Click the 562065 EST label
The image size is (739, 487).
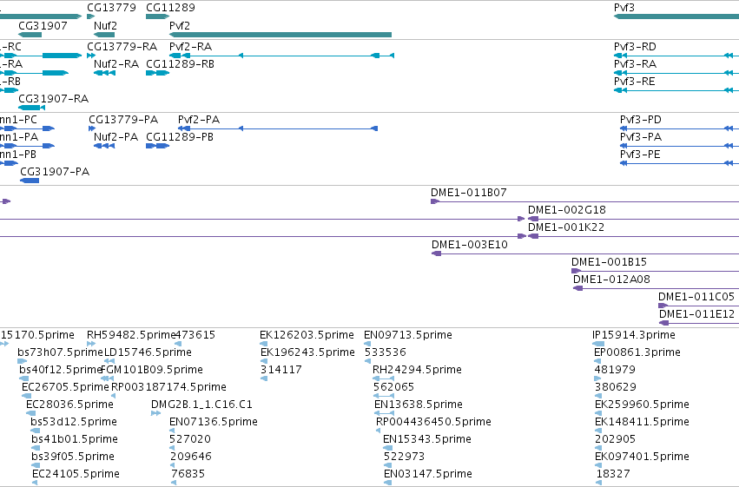click(x=393, y=388)
